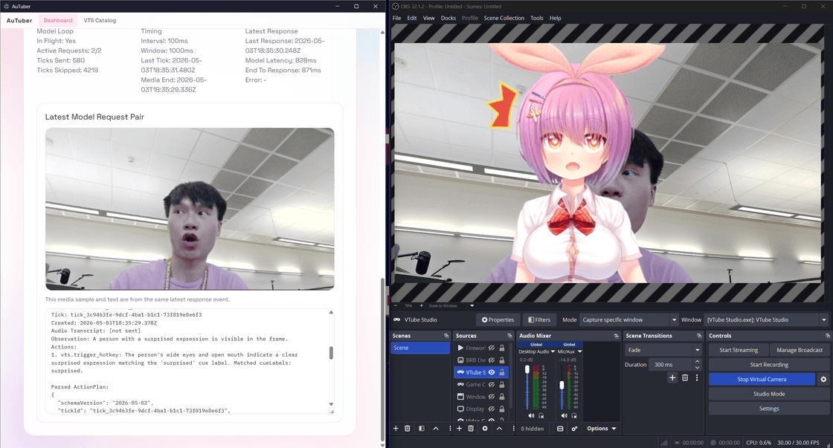Image resolution: width=833 pixels, height=448 pixels.
Task: Remove the scene transition with trash icon
Action: pos(685,377)
